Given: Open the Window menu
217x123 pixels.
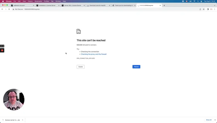Looking at the screenshot, I should point(58,1).
